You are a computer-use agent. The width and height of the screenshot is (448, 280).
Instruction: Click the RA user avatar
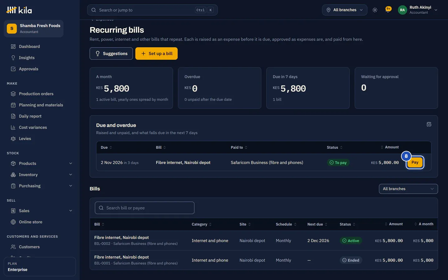[402, 10]
